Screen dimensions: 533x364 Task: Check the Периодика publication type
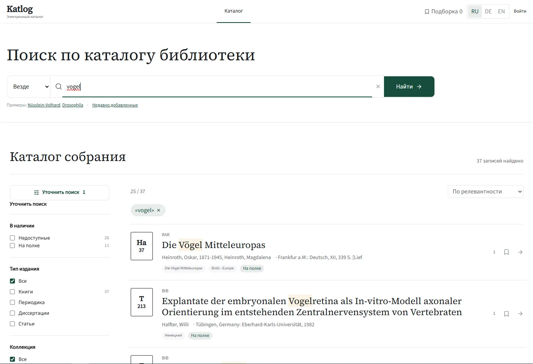pyautogui.click(x=12, y=303)
